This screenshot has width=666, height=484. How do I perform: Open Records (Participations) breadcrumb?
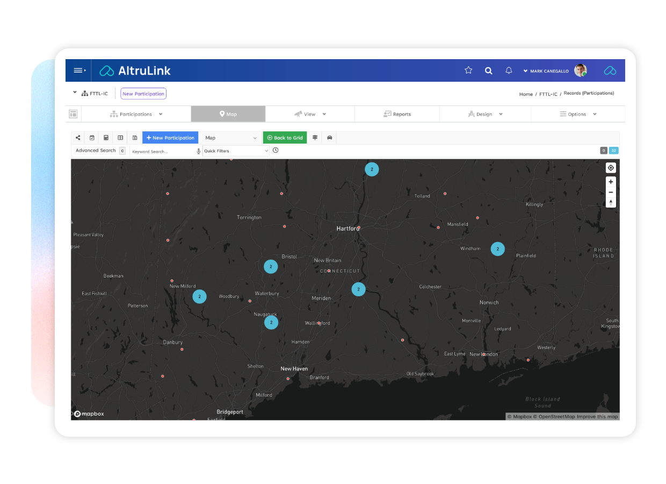click(589, 94)
